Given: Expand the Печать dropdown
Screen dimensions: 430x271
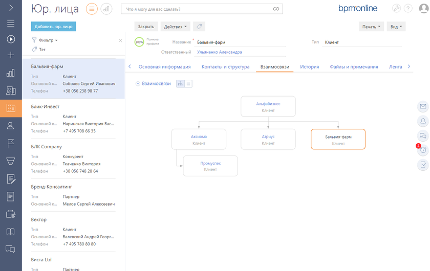Looking at the screenshot, I should coord(371,27).
